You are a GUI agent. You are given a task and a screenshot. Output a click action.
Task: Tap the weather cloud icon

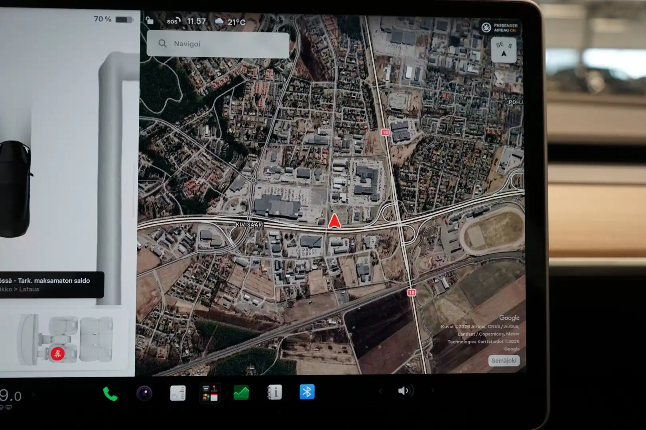pyautogui.click(x=219, y=21)
